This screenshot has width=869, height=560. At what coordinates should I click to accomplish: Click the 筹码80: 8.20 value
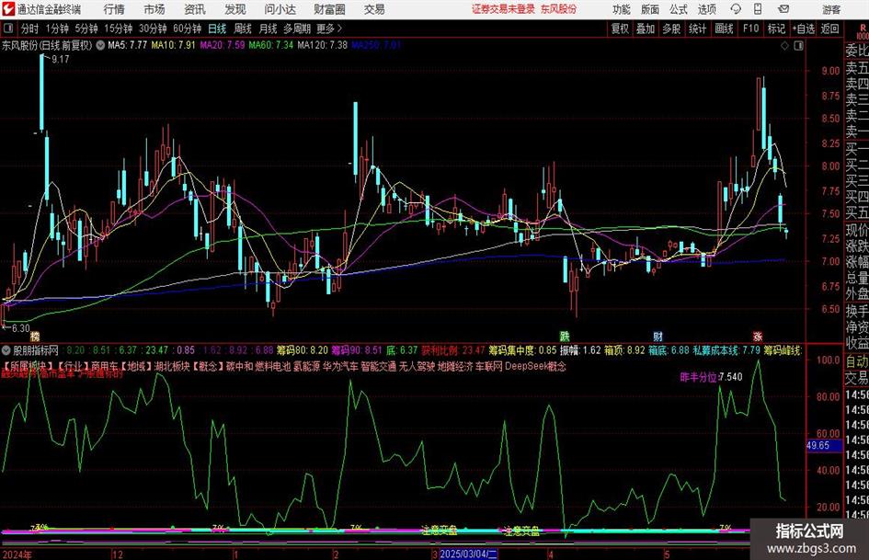click(302, 350)
